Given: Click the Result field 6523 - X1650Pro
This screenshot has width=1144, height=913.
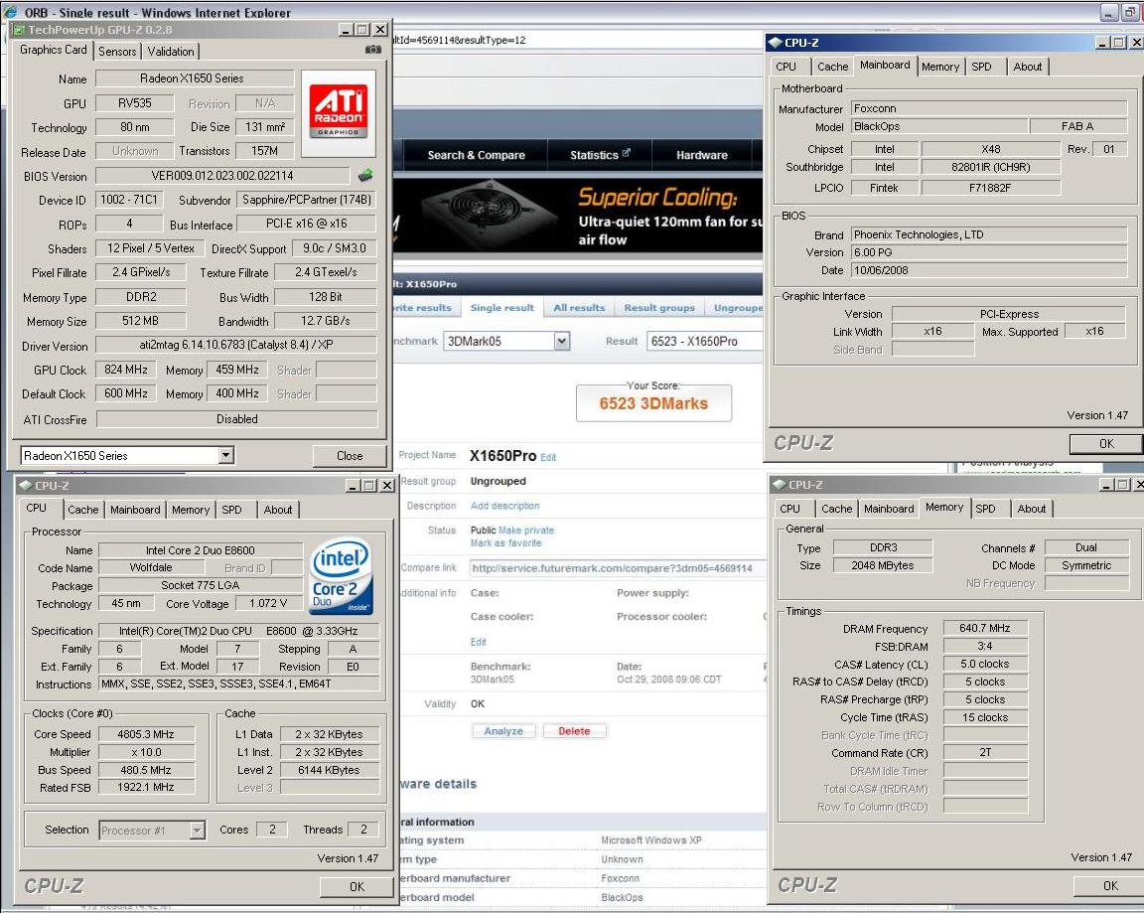Looking at the screenshot, I should click(704, 341).
